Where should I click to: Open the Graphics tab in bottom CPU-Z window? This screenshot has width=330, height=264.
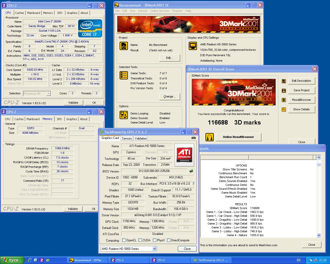[72, 119]
